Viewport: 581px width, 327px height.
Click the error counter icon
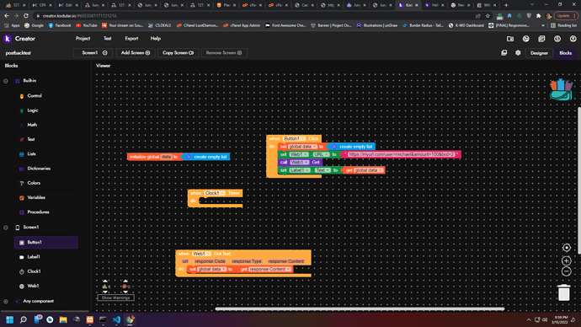(x=125, y=287)
